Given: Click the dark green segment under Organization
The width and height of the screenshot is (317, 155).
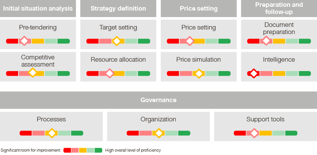Looking at the screenshot, I should 184,133.
